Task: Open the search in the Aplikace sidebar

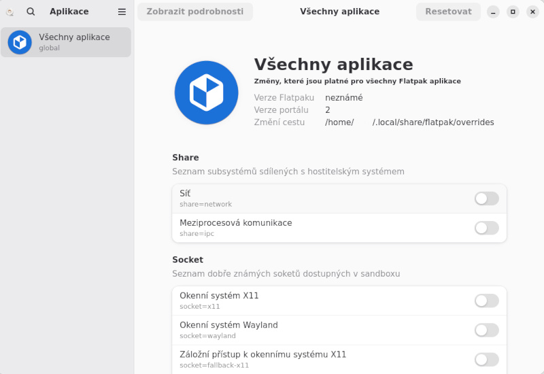Action: click(31, 12)
